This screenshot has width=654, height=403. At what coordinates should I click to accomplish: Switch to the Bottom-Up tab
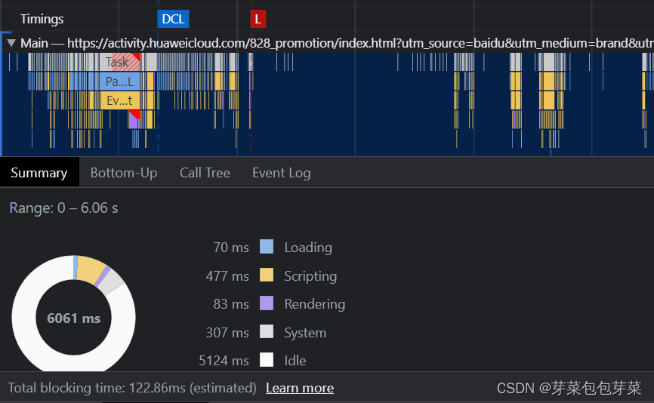pyautogui.click(x=124, y=173)
